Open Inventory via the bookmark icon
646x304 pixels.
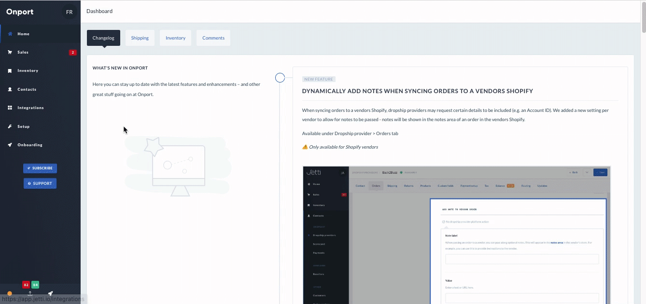(x=10, y=70)
